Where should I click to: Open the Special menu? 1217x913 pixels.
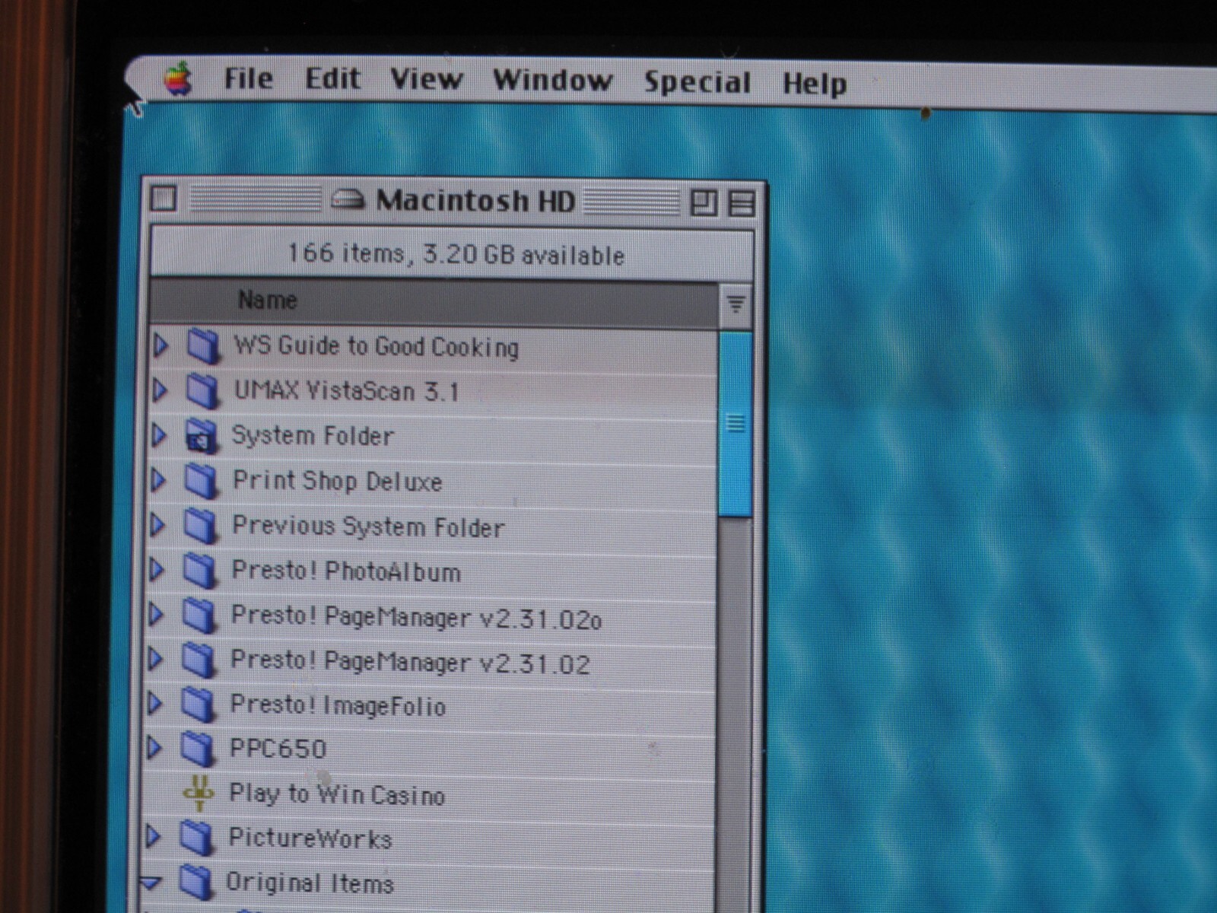(x=697, y=82)
